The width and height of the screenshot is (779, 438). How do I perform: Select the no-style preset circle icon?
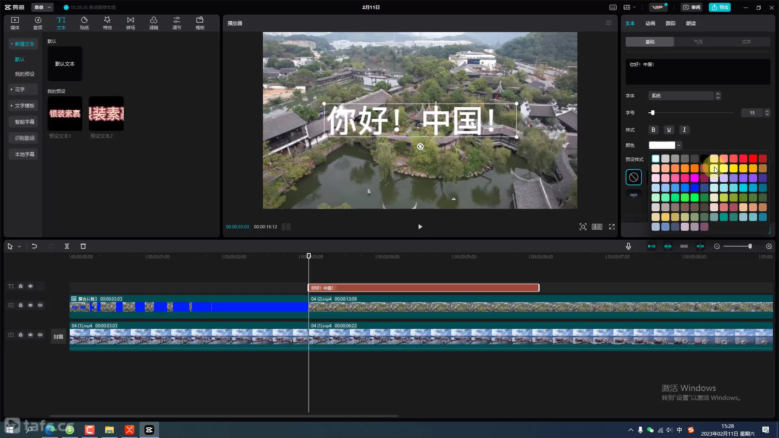(x=634, y=177)
